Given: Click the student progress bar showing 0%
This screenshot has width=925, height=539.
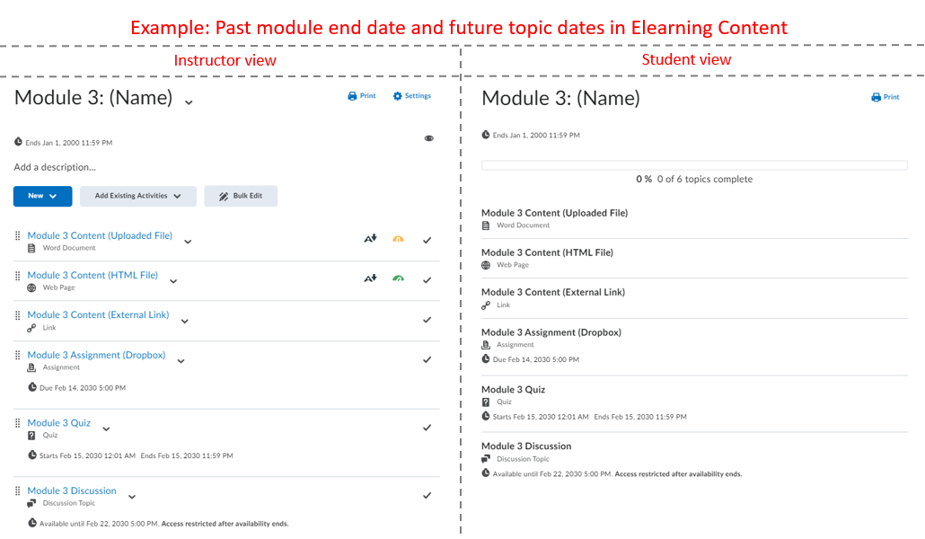Looking at the screenshot, I should pos(694,165).
